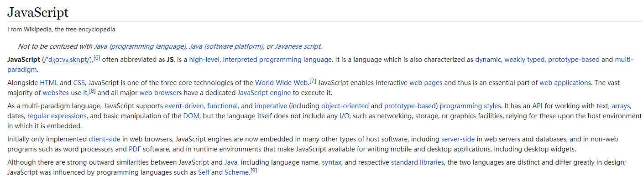The image size is (643, 176).
Task: Open the imperative link
Action: 271,106
